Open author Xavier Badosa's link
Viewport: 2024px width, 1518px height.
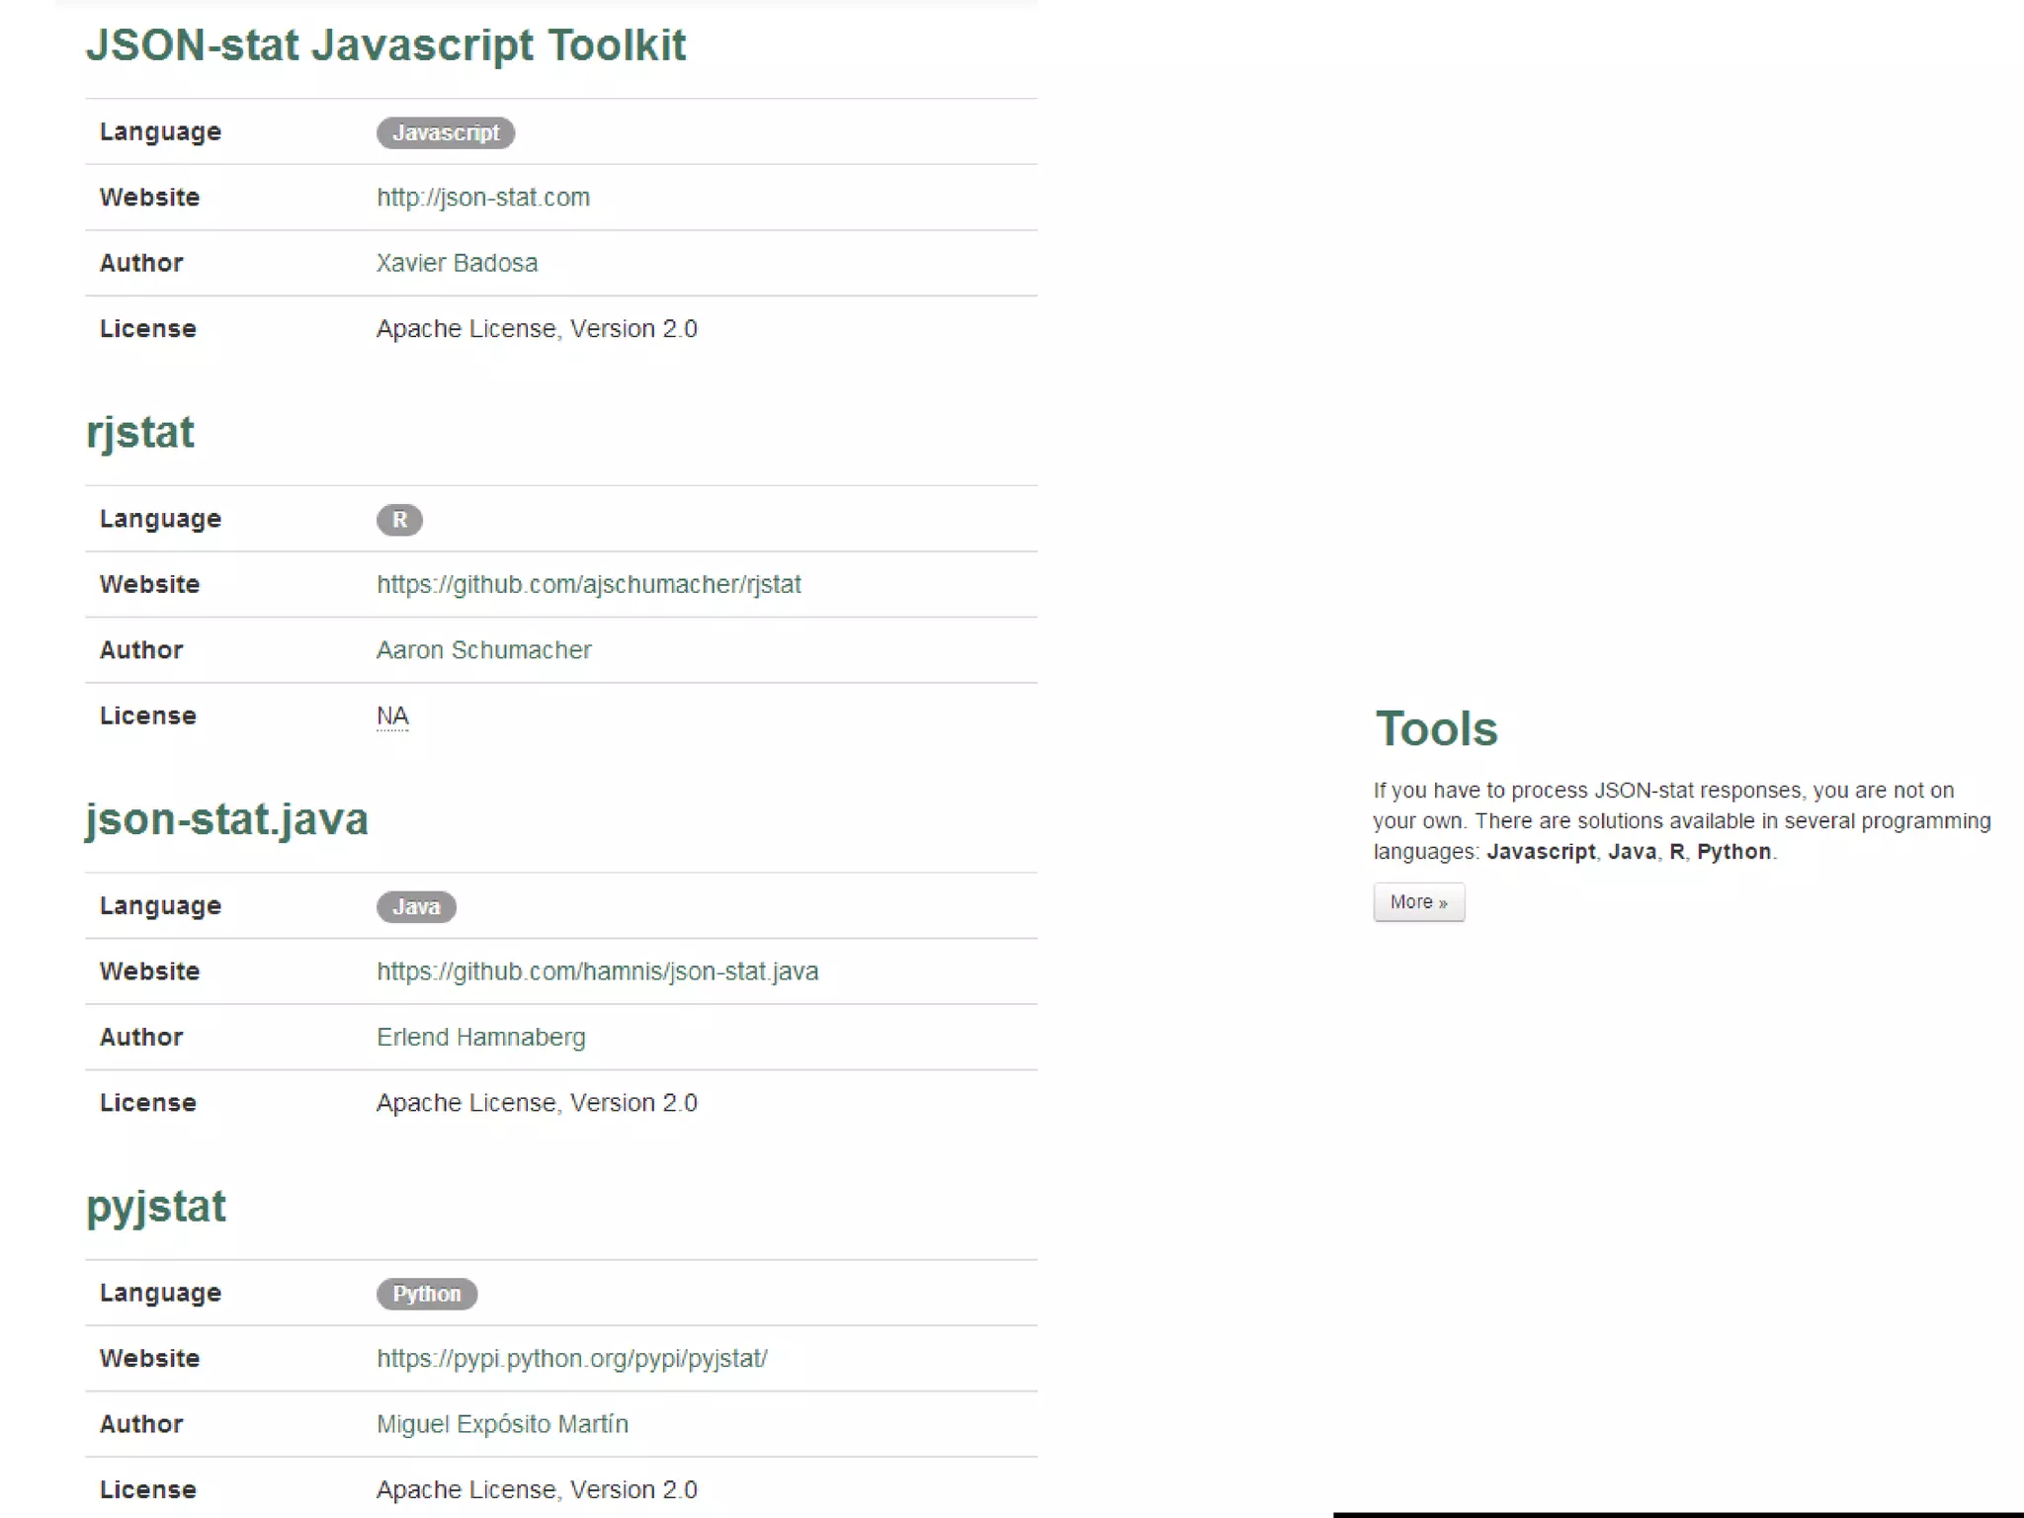point(457,263)
